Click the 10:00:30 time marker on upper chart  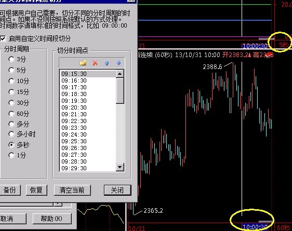point(255,46)
